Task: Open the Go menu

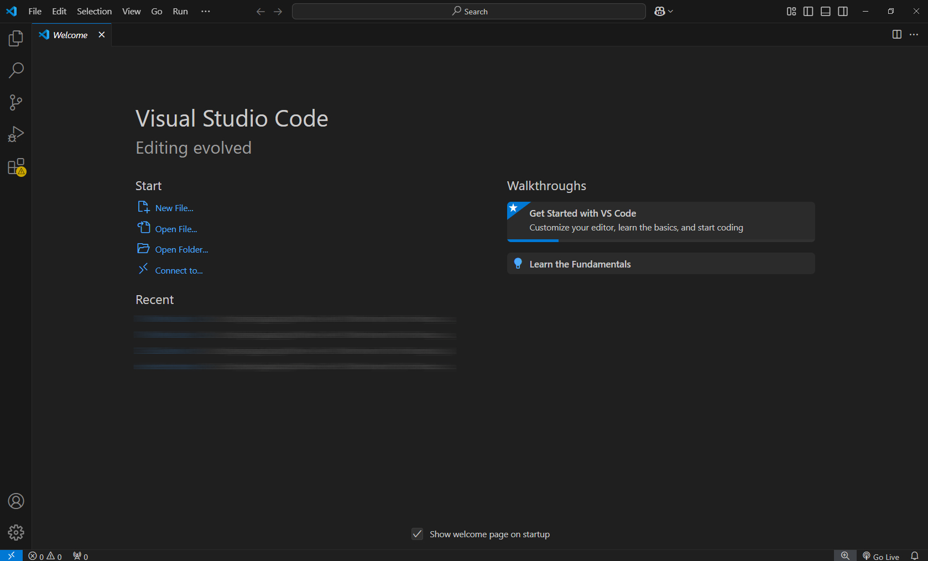Action: pyautogui.click(x=157, y=11)
